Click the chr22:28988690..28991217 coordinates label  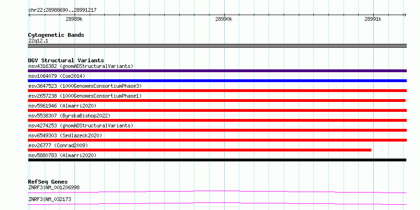click(62, 10)
